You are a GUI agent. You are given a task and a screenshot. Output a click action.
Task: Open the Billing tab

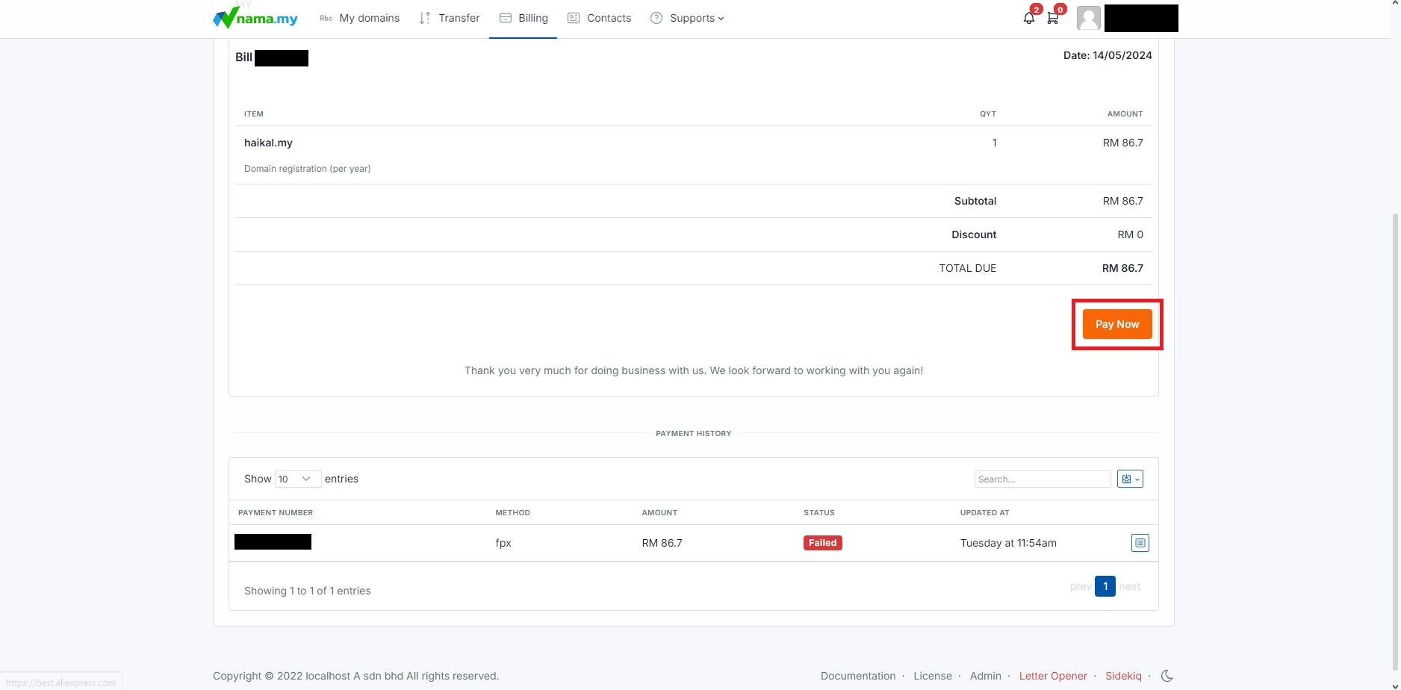524,18
